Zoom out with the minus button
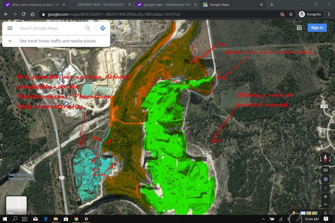The image size is (335, 223). (325, 204)
